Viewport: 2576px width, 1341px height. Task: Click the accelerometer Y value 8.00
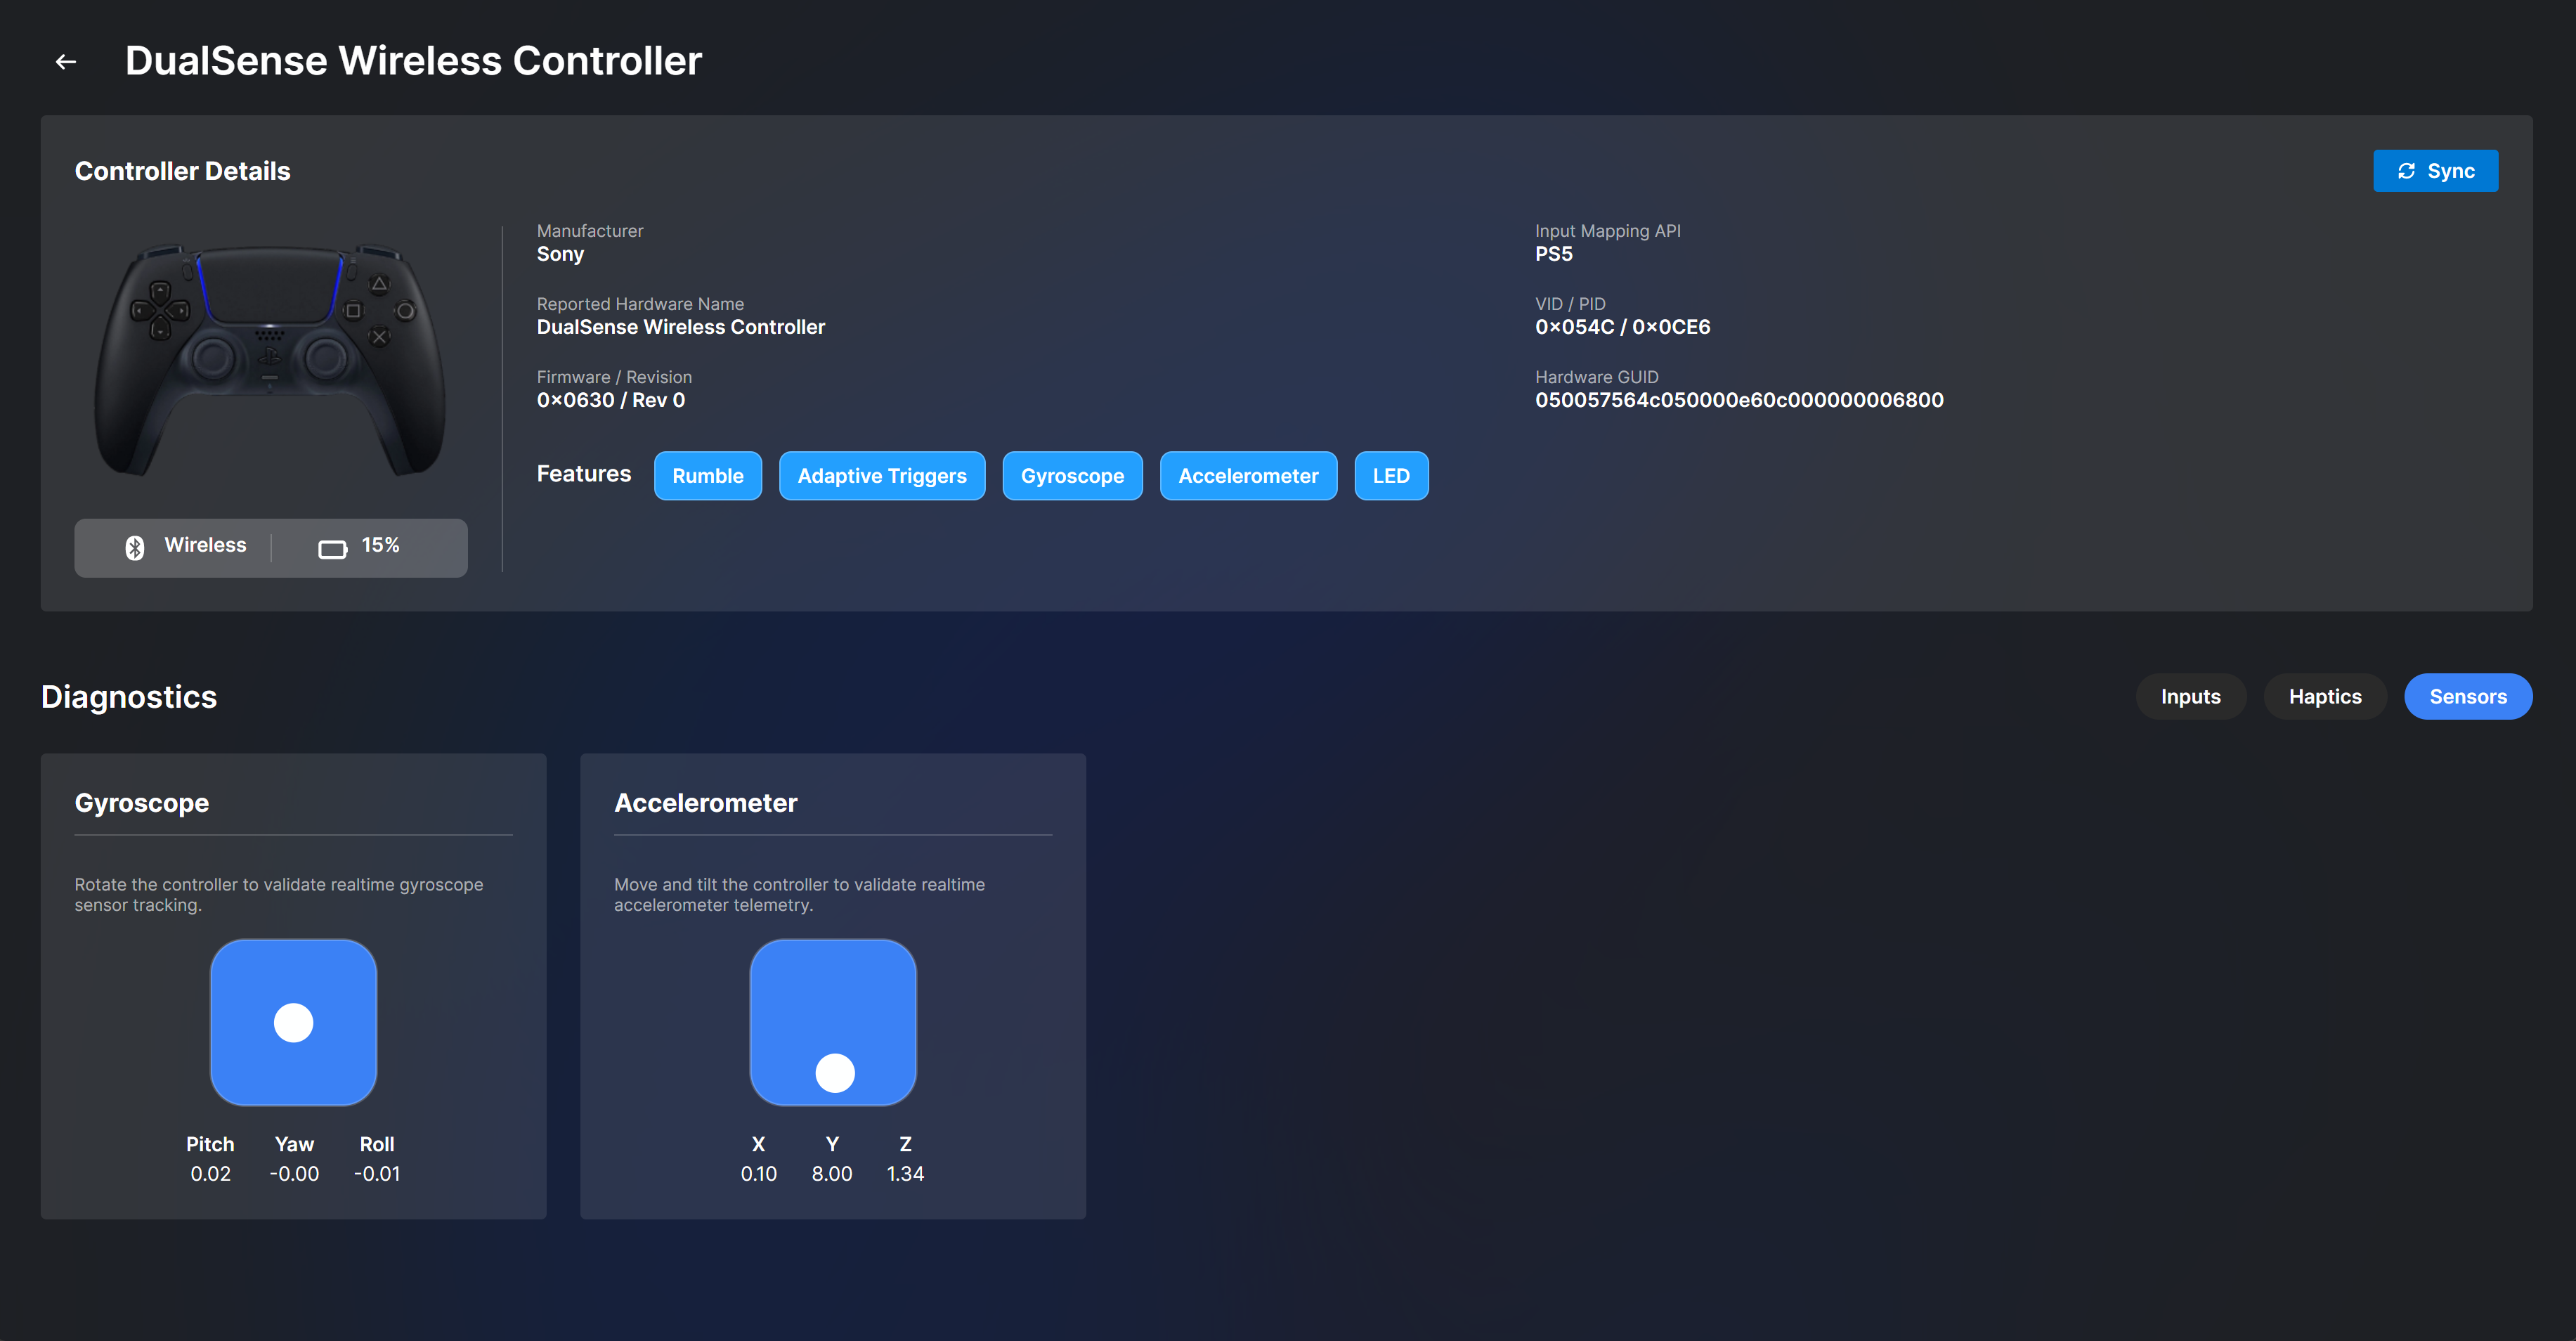[x=832, y=1174]
